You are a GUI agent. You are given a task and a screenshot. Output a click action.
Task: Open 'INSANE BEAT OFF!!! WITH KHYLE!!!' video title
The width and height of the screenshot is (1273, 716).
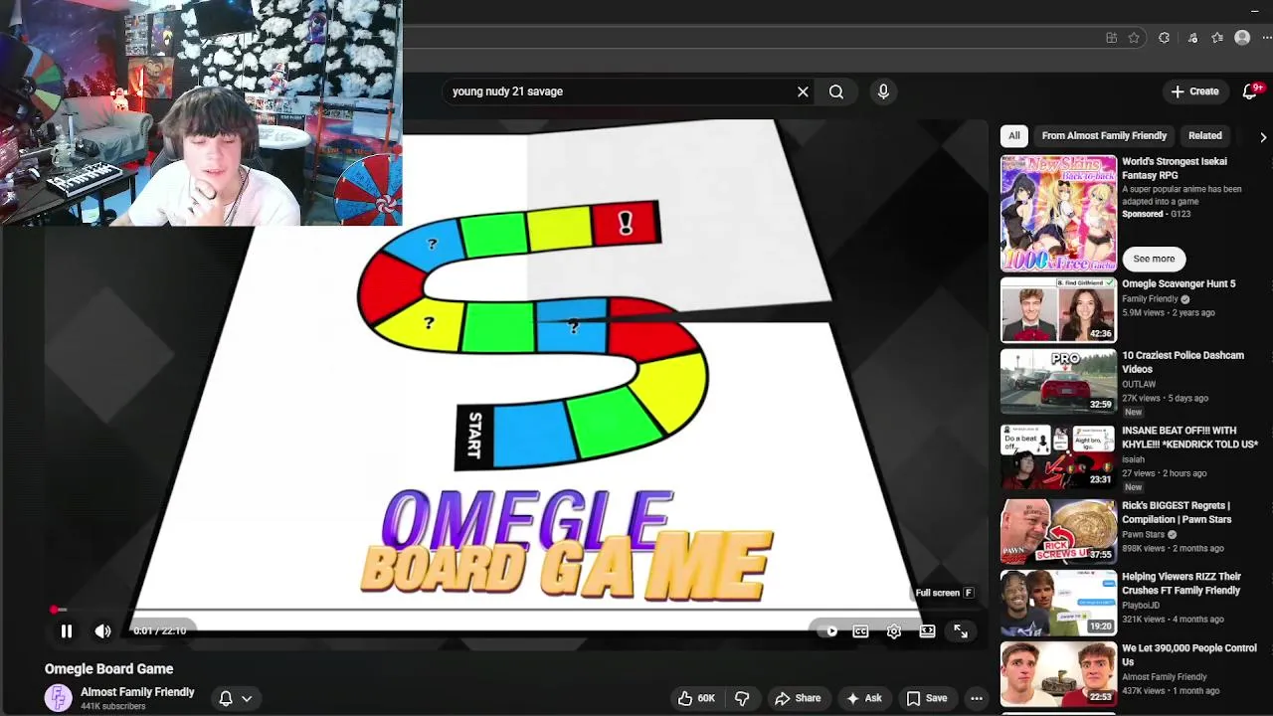1189,438
